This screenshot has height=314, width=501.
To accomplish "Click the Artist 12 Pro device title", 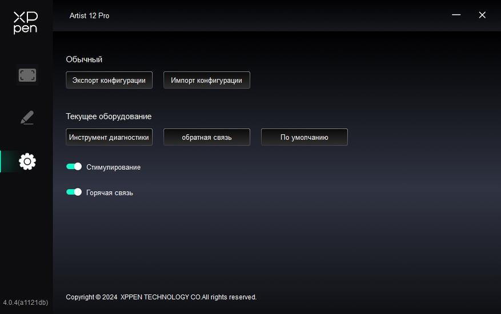I will 90,15.
